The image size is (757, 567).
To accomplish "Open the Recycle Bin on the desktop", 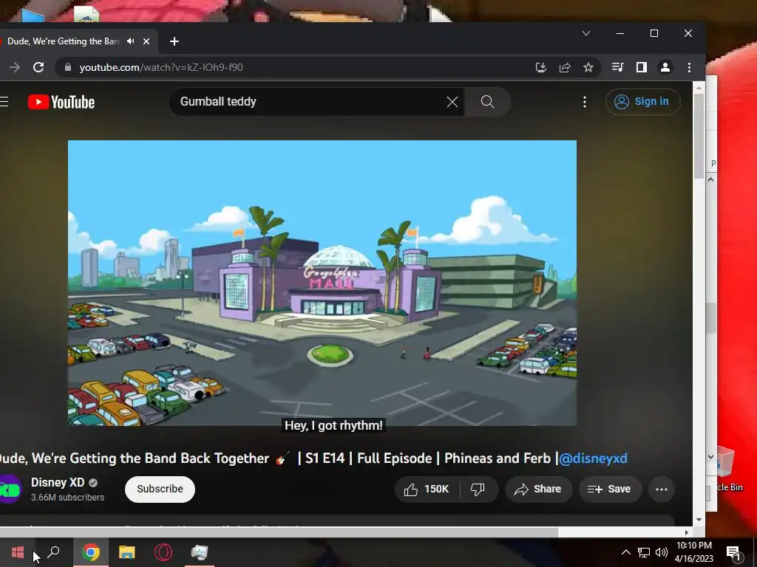I will click(x=730, y=470).
